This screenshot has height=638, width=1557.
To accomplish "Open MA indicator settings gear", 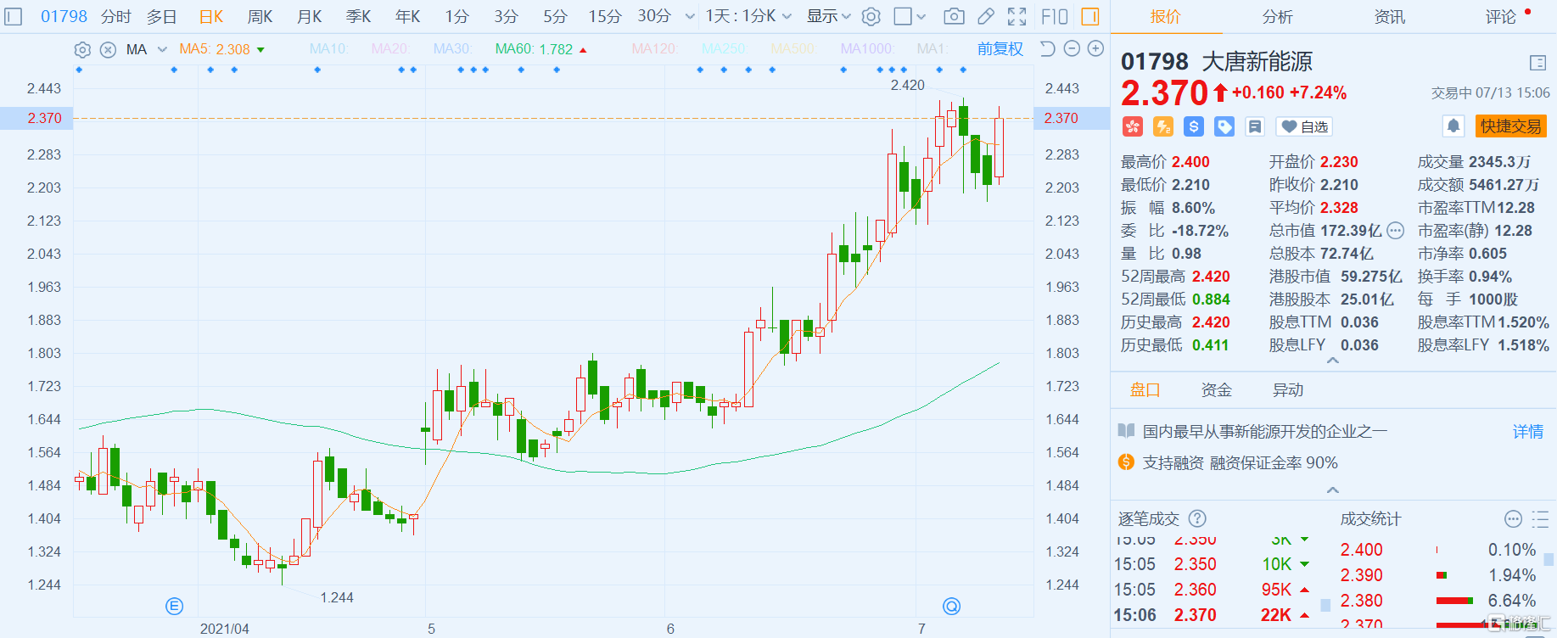I will coord(82,49).
